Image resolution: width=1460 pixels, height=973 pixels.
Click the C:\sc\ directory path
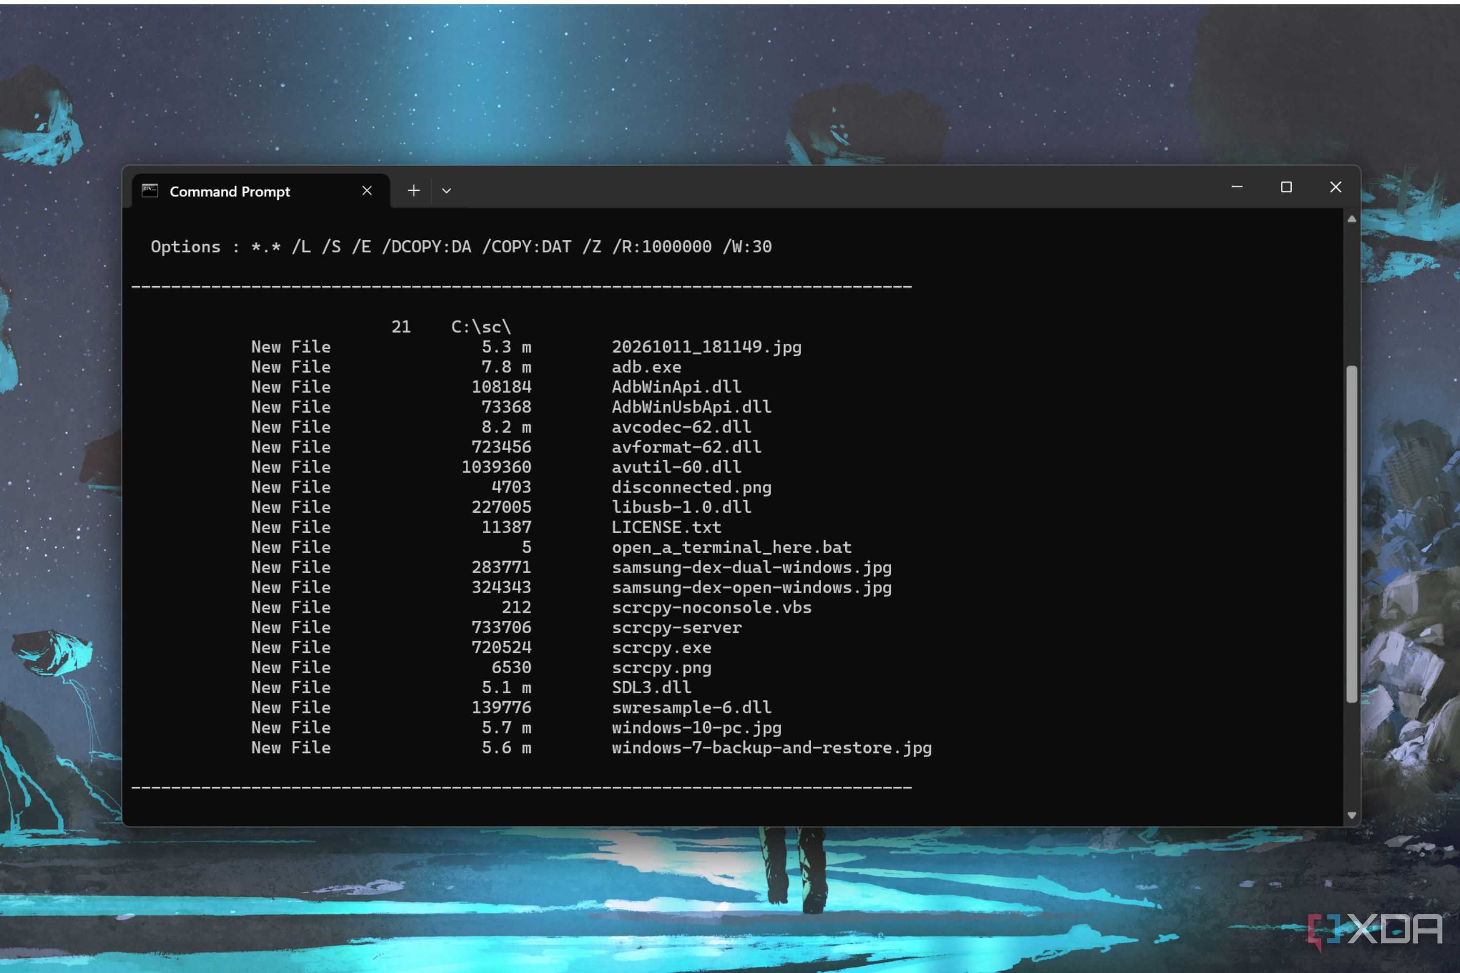[480, 327]
